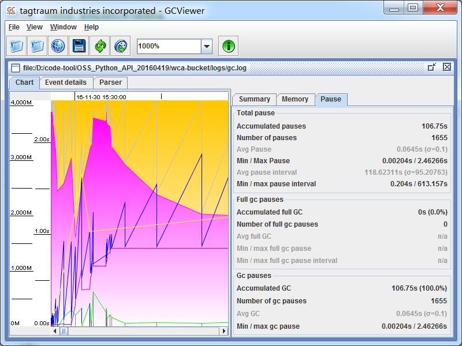Click the globe Open URL icon
The width and height of the screenshot is (462, 346).
(x=58, y=46)
